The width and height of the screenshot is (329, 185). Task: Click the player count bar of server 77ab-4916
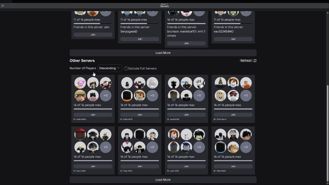click(x=139, y=161)
